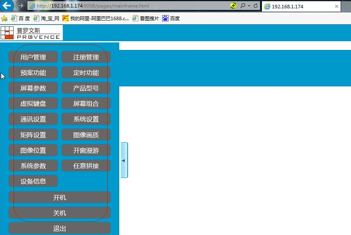Open 屏幕参数 menu button

coord(33,88)
